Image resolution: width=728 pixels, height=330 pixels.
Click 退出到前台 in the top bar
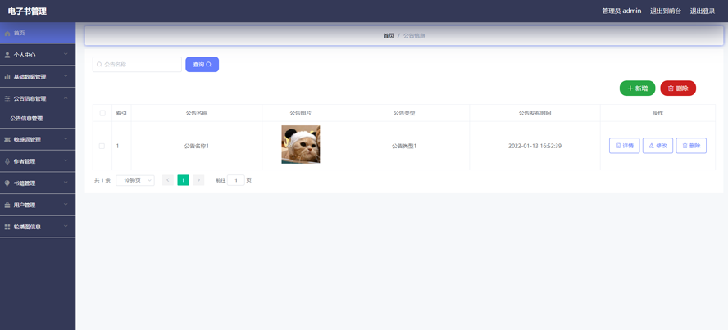click(666, 11)
